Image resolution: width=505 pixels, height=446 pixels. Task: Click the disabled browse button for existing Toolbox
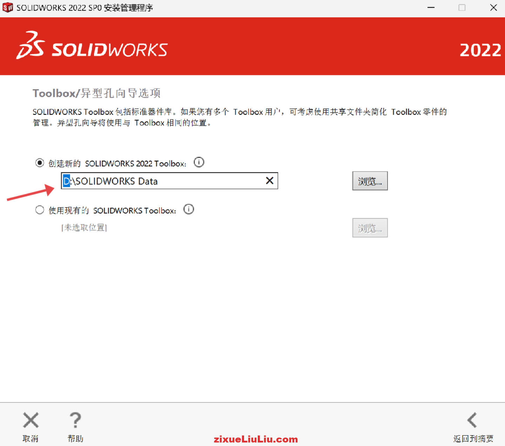pos(370,227)
